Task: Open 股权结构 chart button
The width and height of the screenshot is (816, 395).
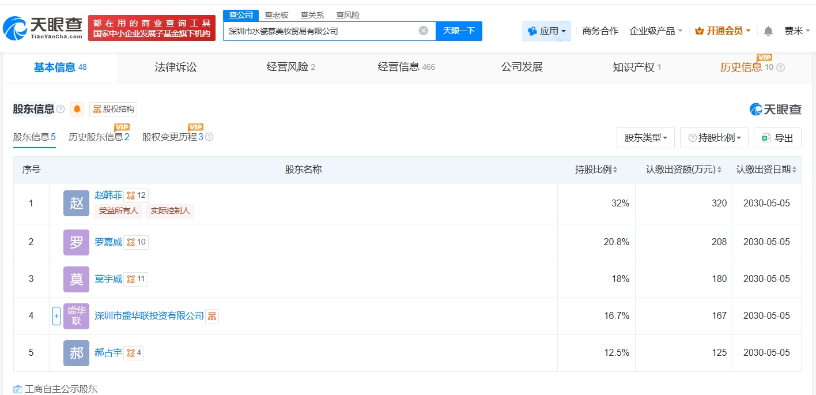Action: pyautogui.click(x=114, y=109)
